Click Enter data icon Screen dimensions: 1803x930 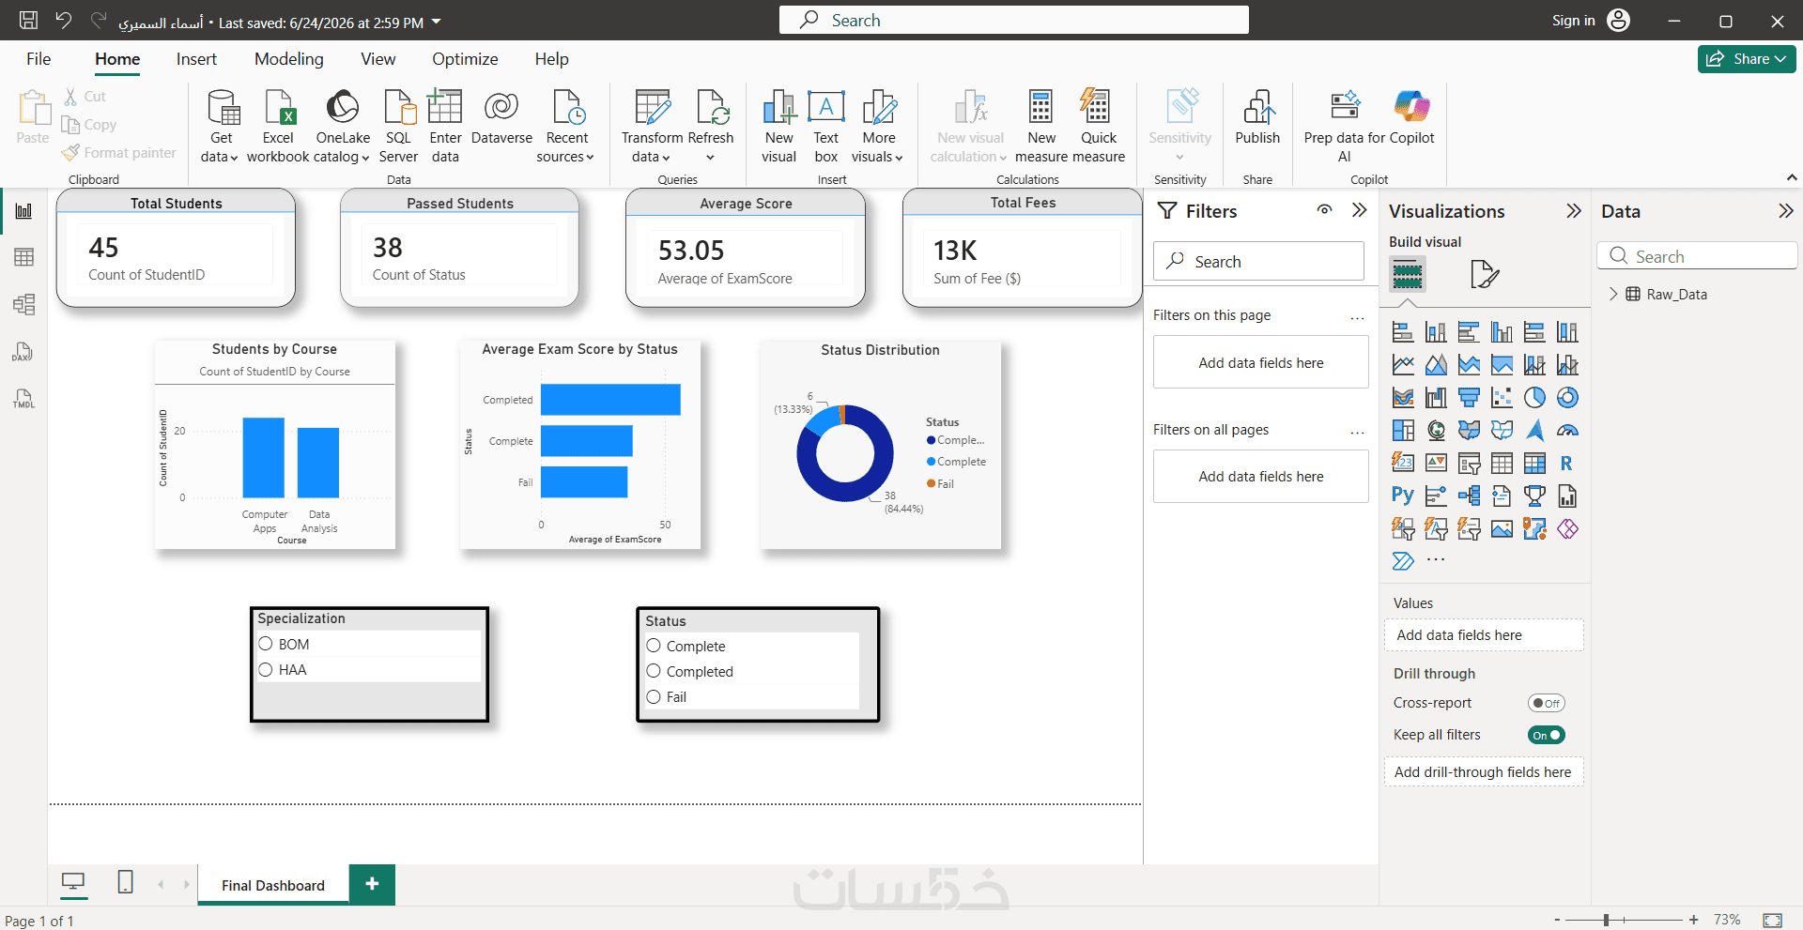(445, 126)
